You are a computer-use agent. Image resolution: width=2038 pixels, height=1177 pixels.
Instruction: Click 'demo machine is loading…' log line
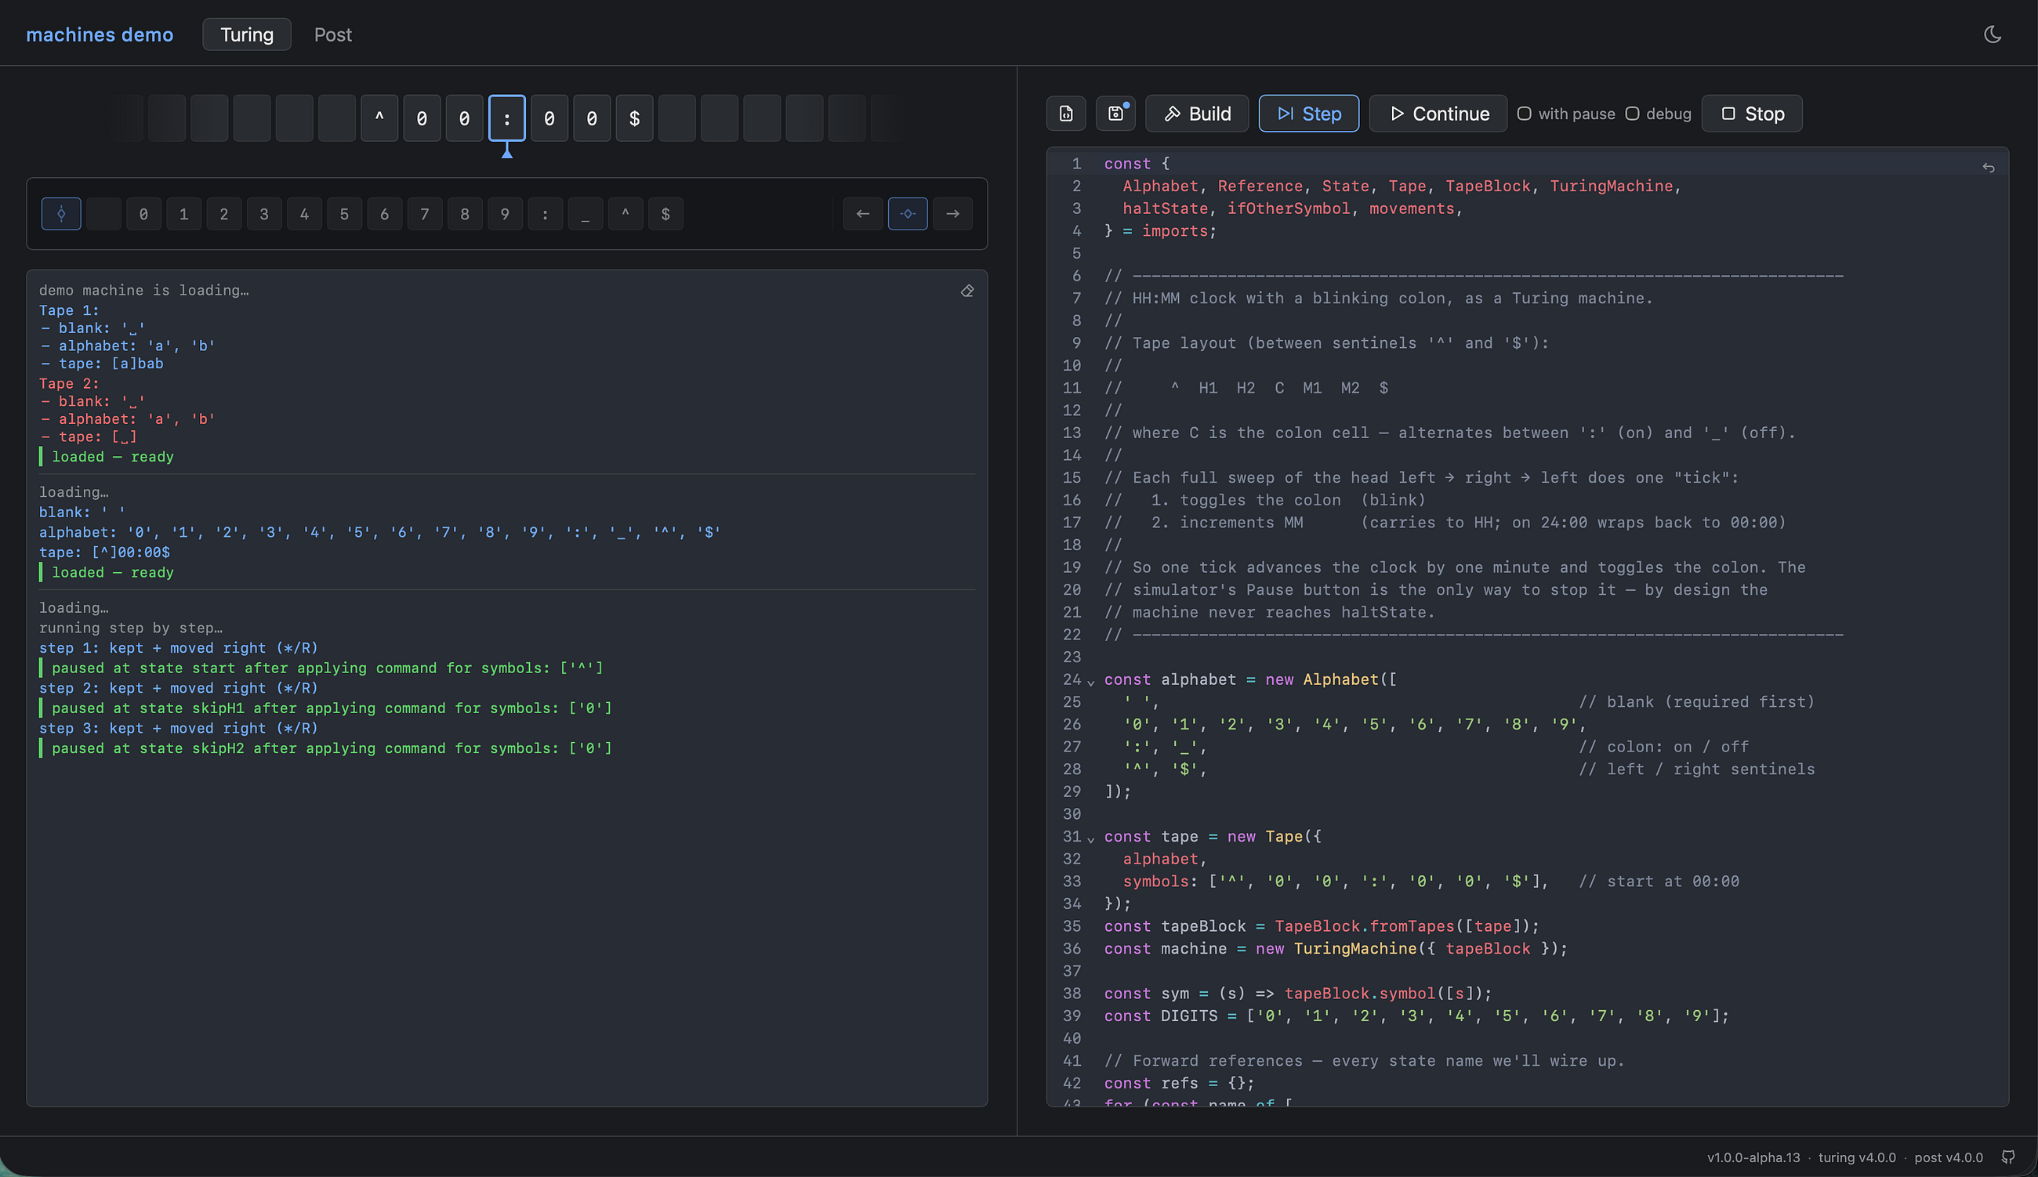coord(144,290)
